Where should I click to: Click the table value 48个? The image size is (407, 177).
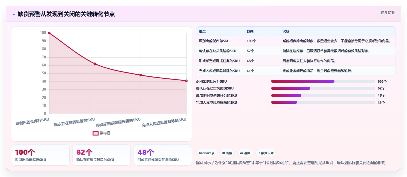251,61
